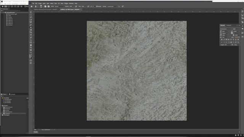Set the background color swatch
This screenshot has height=137, width=244.
31,58
